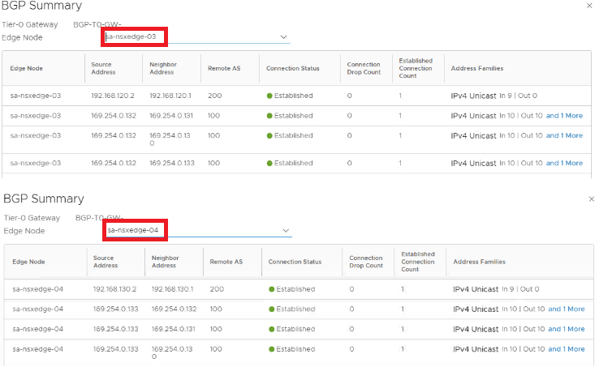Image resolution: width=595 pixels, height=367 pixels.
Task: Open 'and 1 More' for sa-nsxedge-04 neighbor 169.254.0.132
Action: (566, 309)
